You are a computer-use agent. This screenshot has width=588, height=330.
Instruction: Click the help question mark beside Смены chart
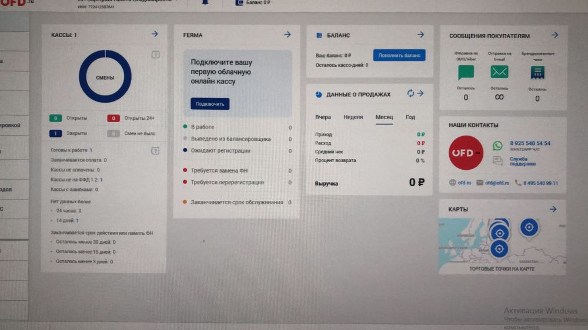[155, 55]
